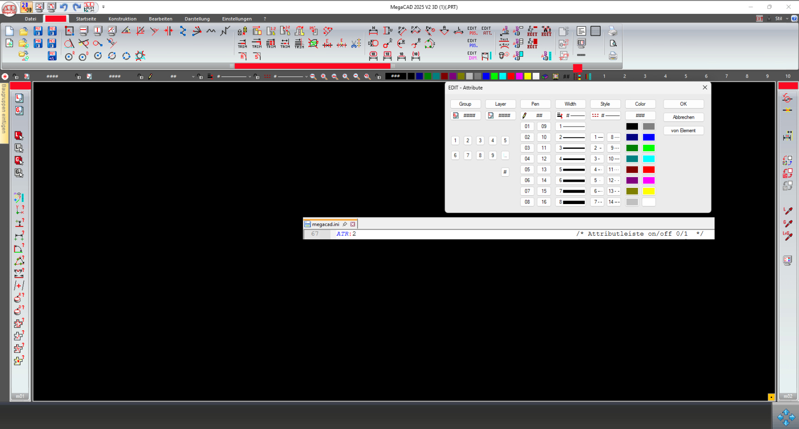Select the vertical dimension V tool
This screenshot has height=429, width=799.
[388, 31]
